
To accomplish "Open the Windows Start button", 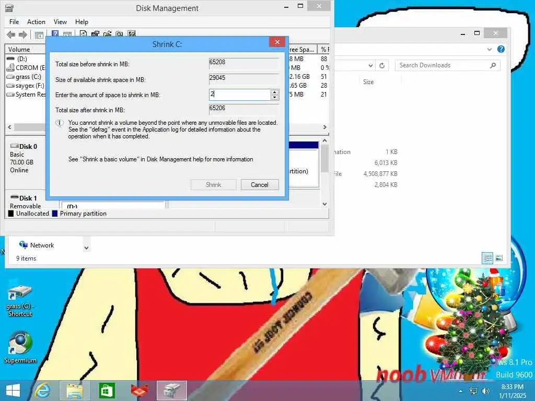I will [x=13, y=391].
